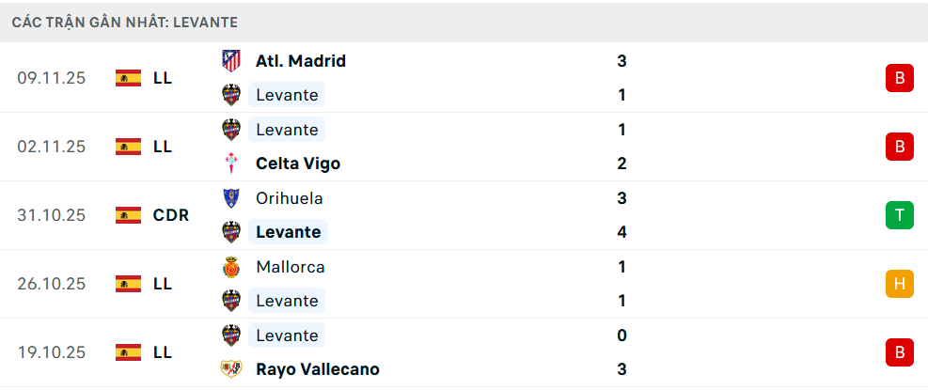Click the green T result badge

[899, 215]
